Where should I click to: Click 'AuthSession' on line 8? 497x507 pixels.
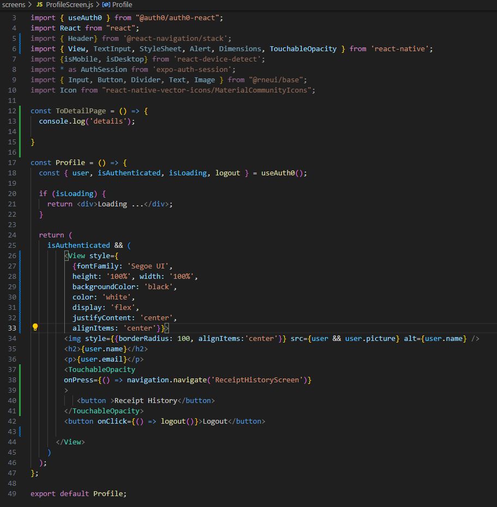[x=104, y=70]
